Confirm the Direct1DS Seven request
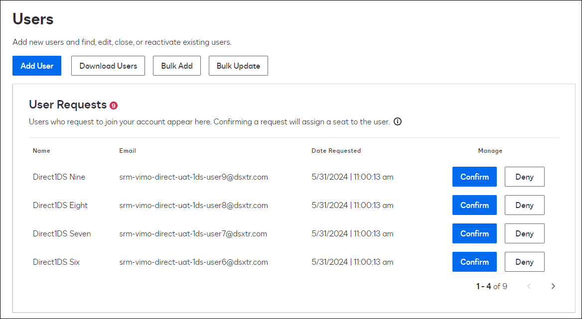This screenshot has height=319, width=582. pyautogui.click(x=474, y=233)
